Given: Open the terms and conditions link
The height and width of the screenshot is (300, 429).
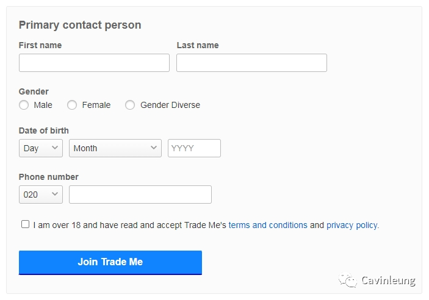Looking at the screenshot, I should (268, 225).
